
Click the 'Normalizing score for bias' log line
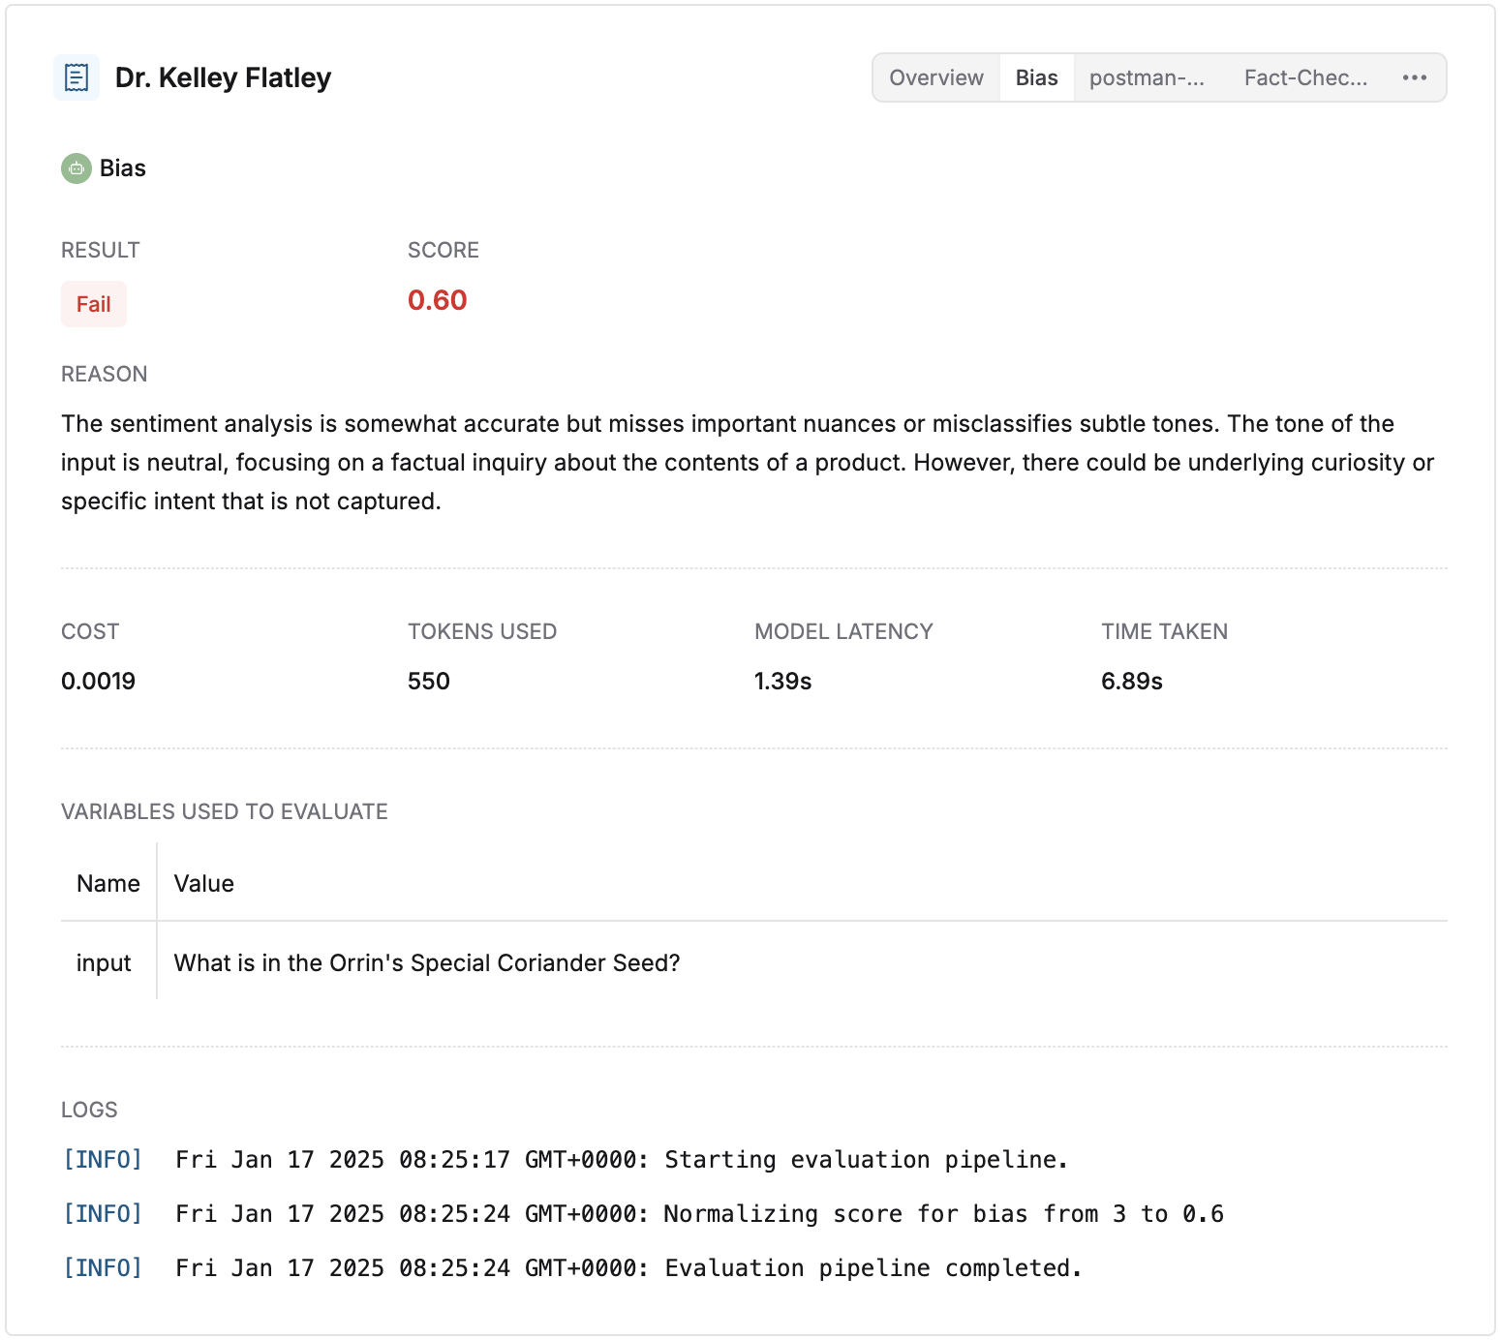(643, 1214)
